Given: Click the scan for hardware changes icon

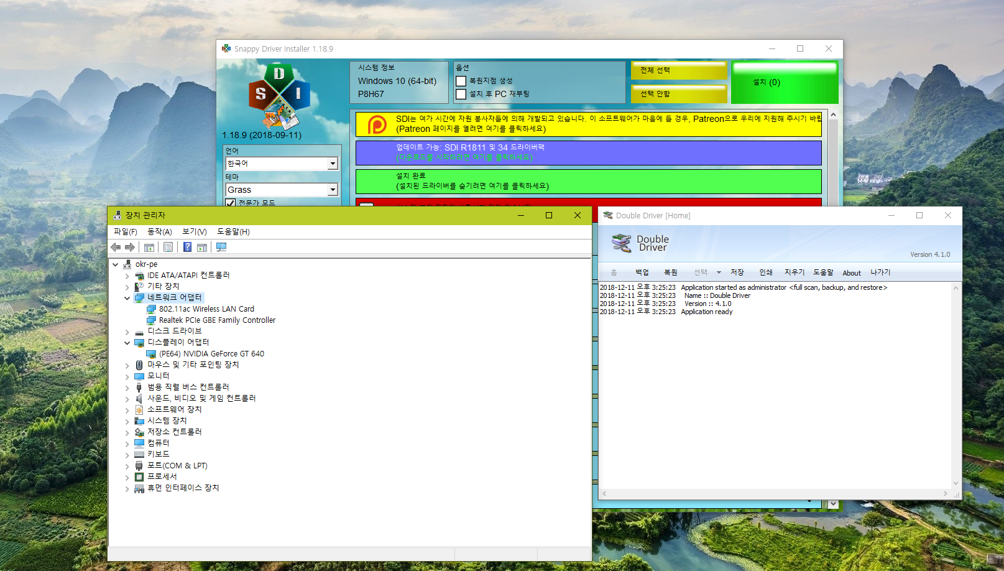Looking at the screenshot, I should pyautogui.click(x=221, y=248).
